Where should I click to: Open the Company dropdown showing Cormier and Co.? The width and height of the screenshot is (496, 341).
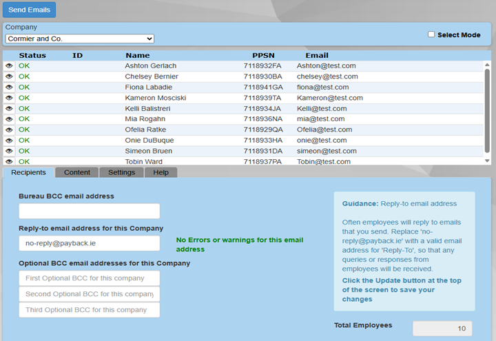pos(80,39)
